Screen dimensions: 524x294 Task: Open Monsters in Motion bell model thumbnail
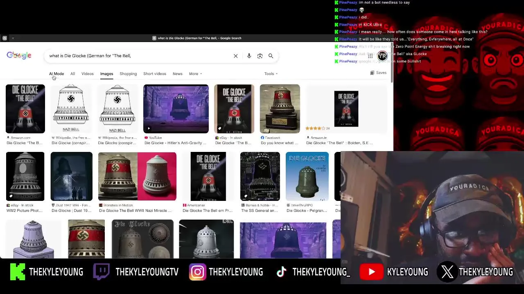pos(137,176)
